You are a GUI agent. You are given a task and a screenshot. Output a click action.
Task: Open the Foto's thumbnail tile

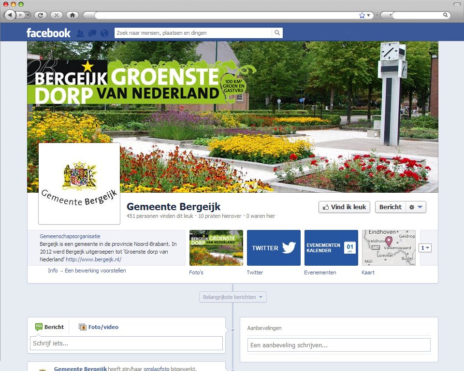(x=217, y=248)
